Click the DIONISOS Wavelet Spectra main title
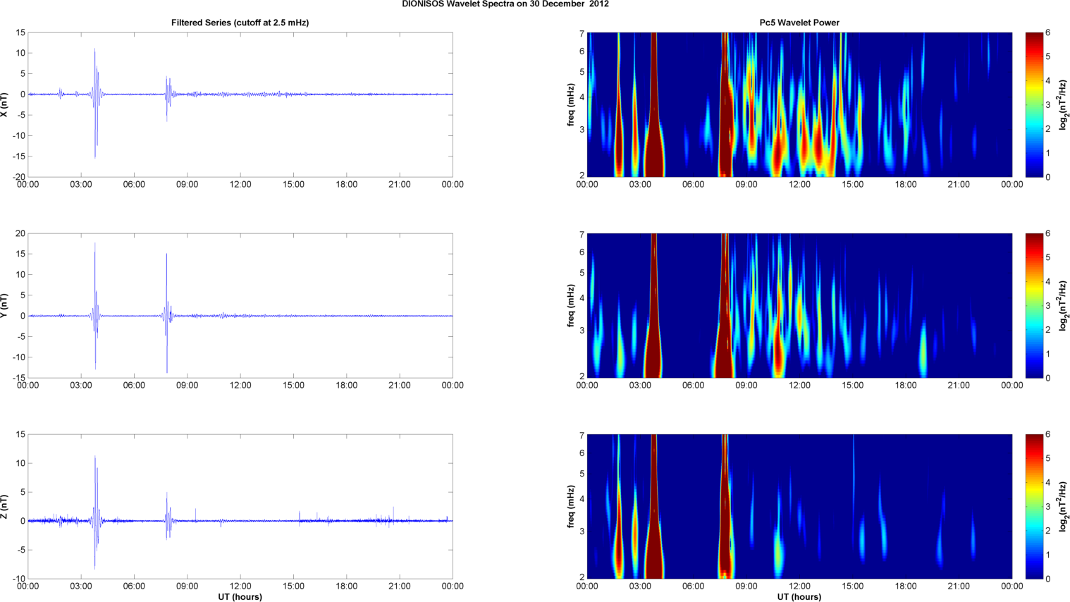This screenshot has width=1070, height=602. pyautogui.click(x=505, y=4)
